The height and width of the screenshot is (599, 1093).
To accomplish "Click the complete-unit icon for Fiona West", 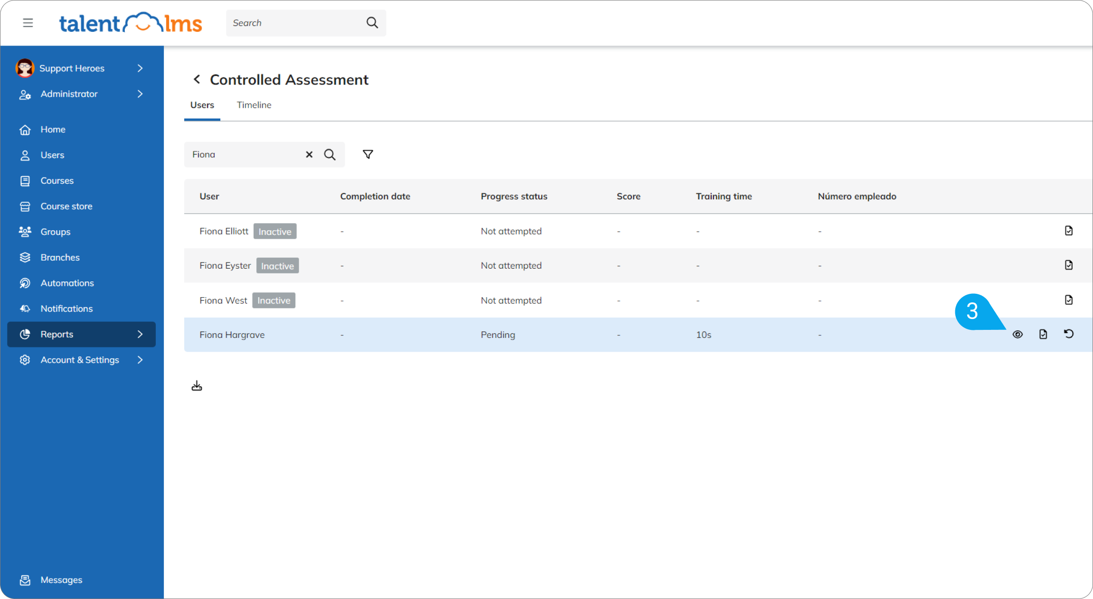I will [1069, 300].
